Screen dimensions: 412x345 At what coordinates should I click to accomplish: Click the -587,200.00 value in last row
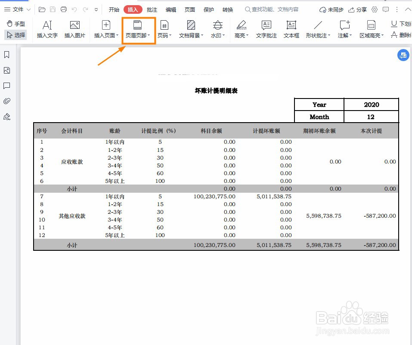[x=380, y=245]
